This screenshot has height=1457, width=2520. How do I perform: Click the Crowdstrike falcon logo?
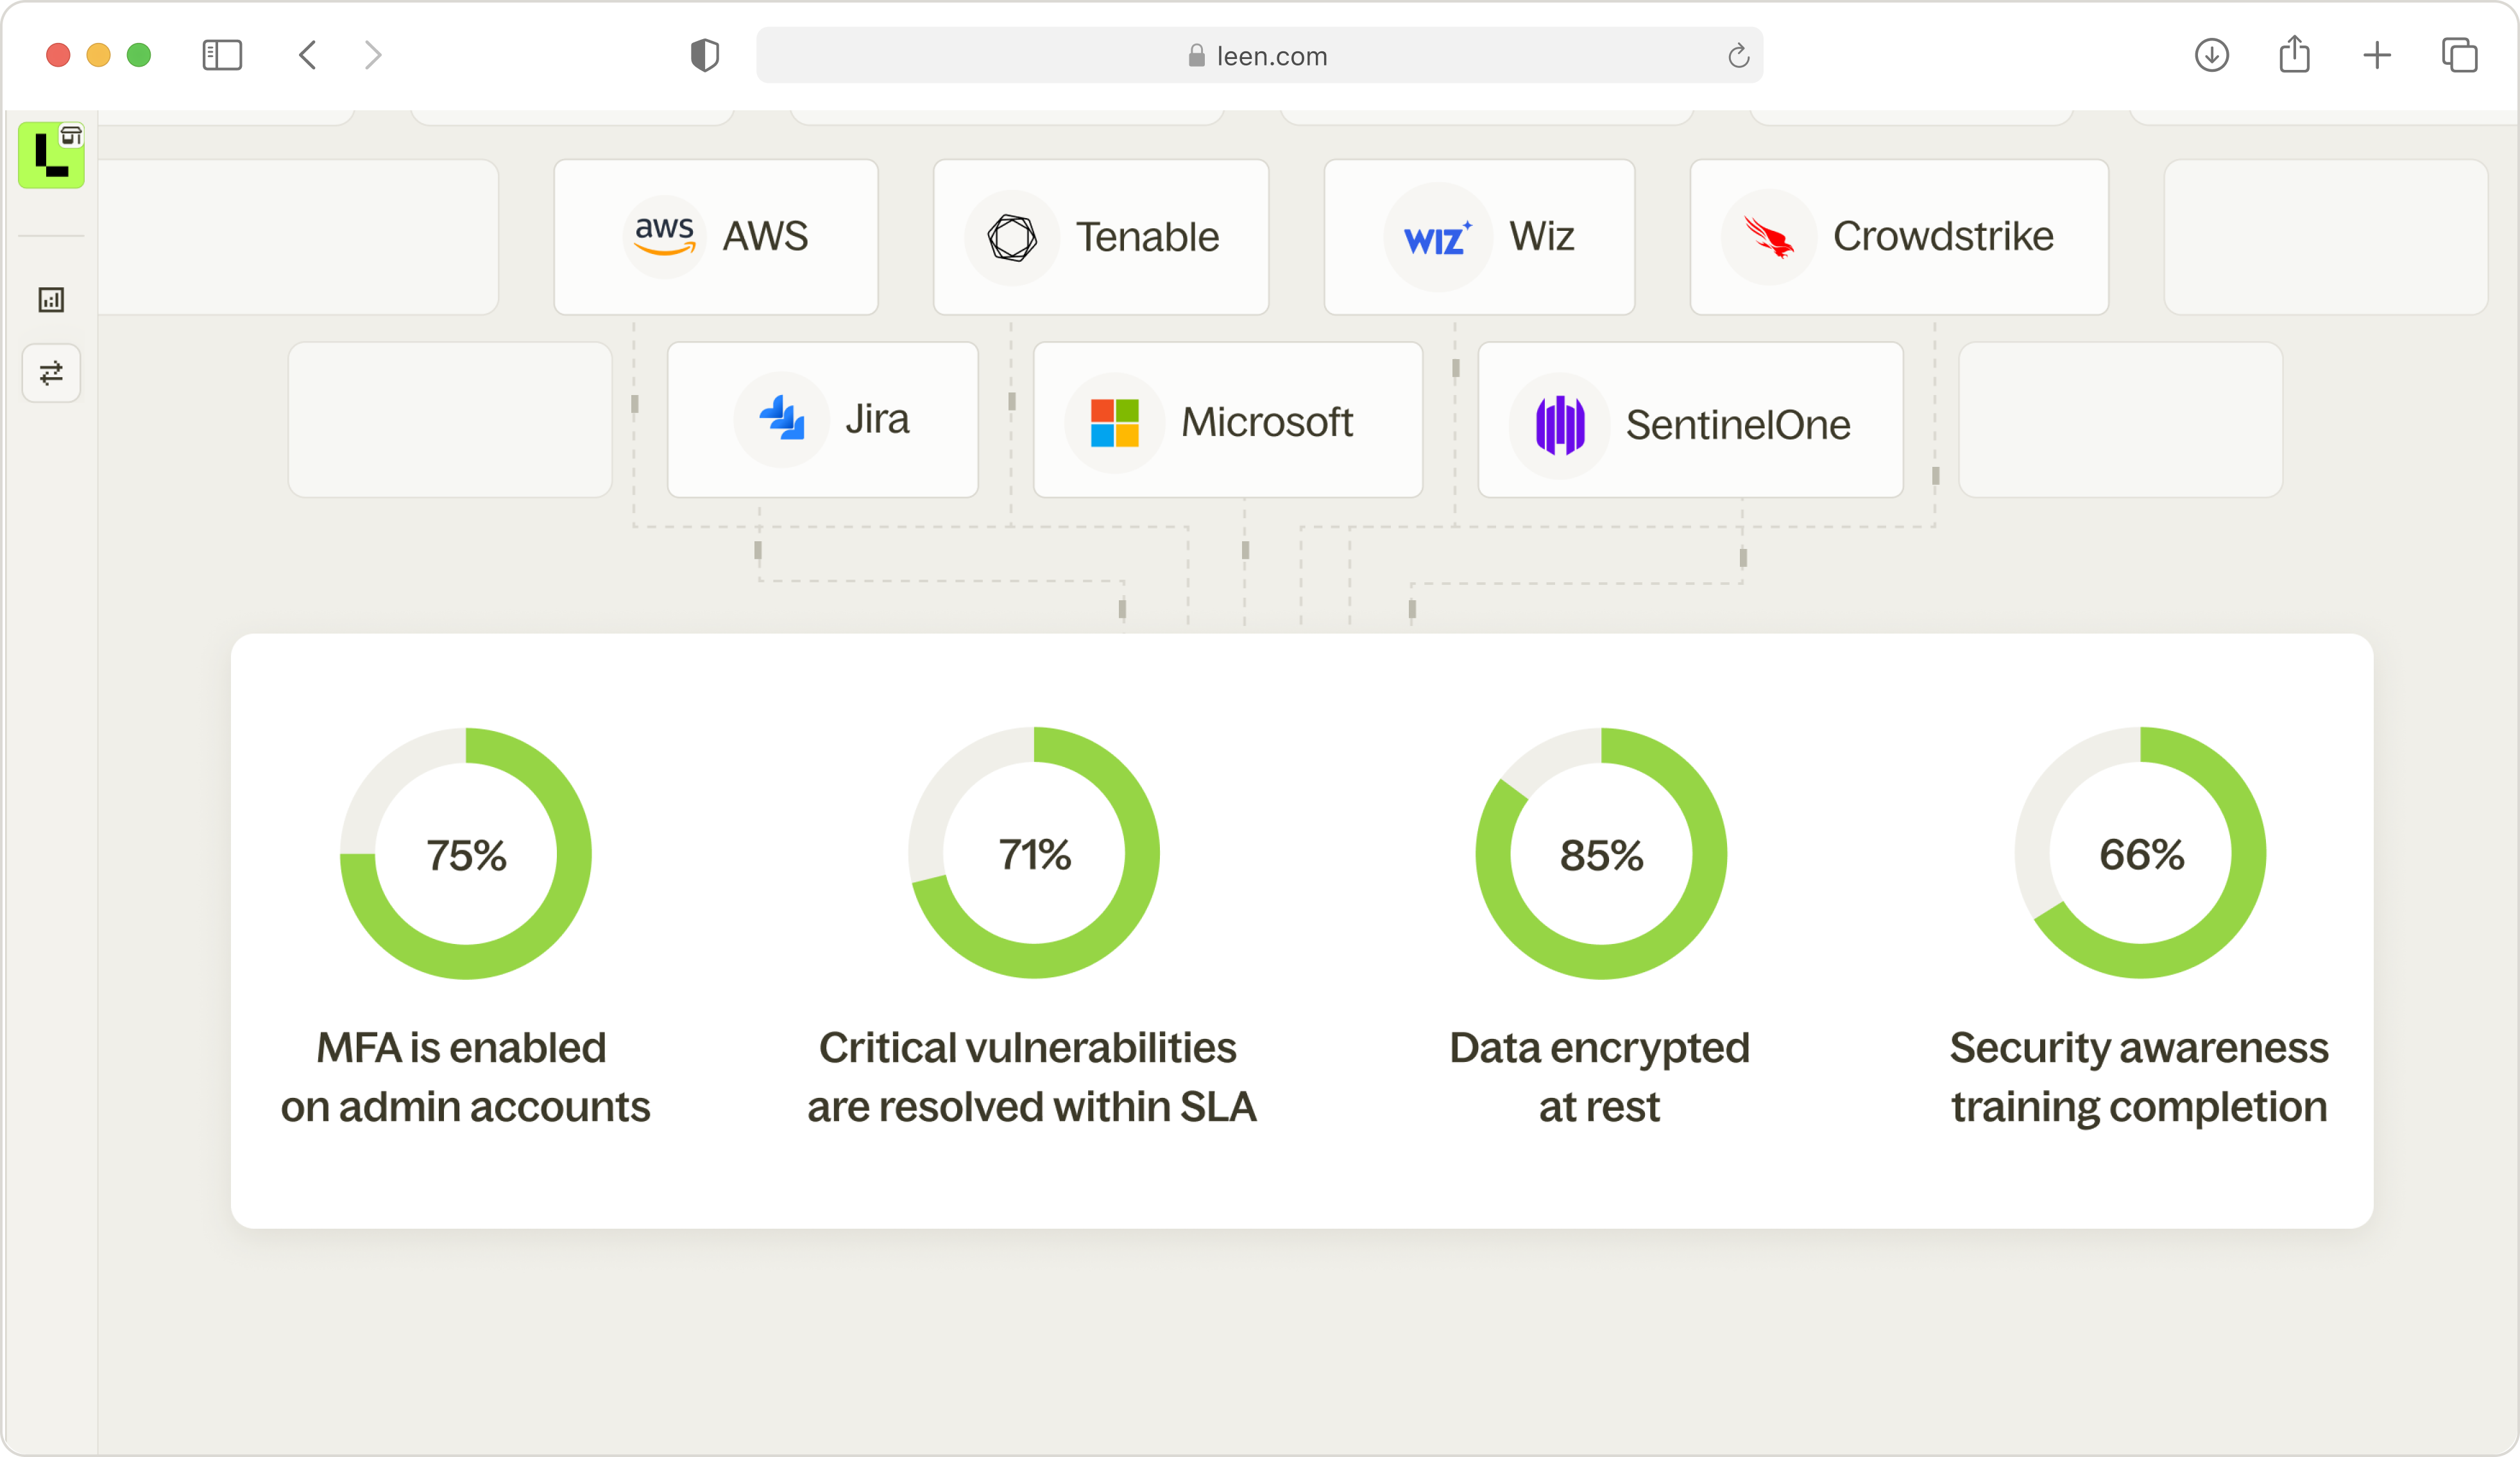click(1769, 238)
